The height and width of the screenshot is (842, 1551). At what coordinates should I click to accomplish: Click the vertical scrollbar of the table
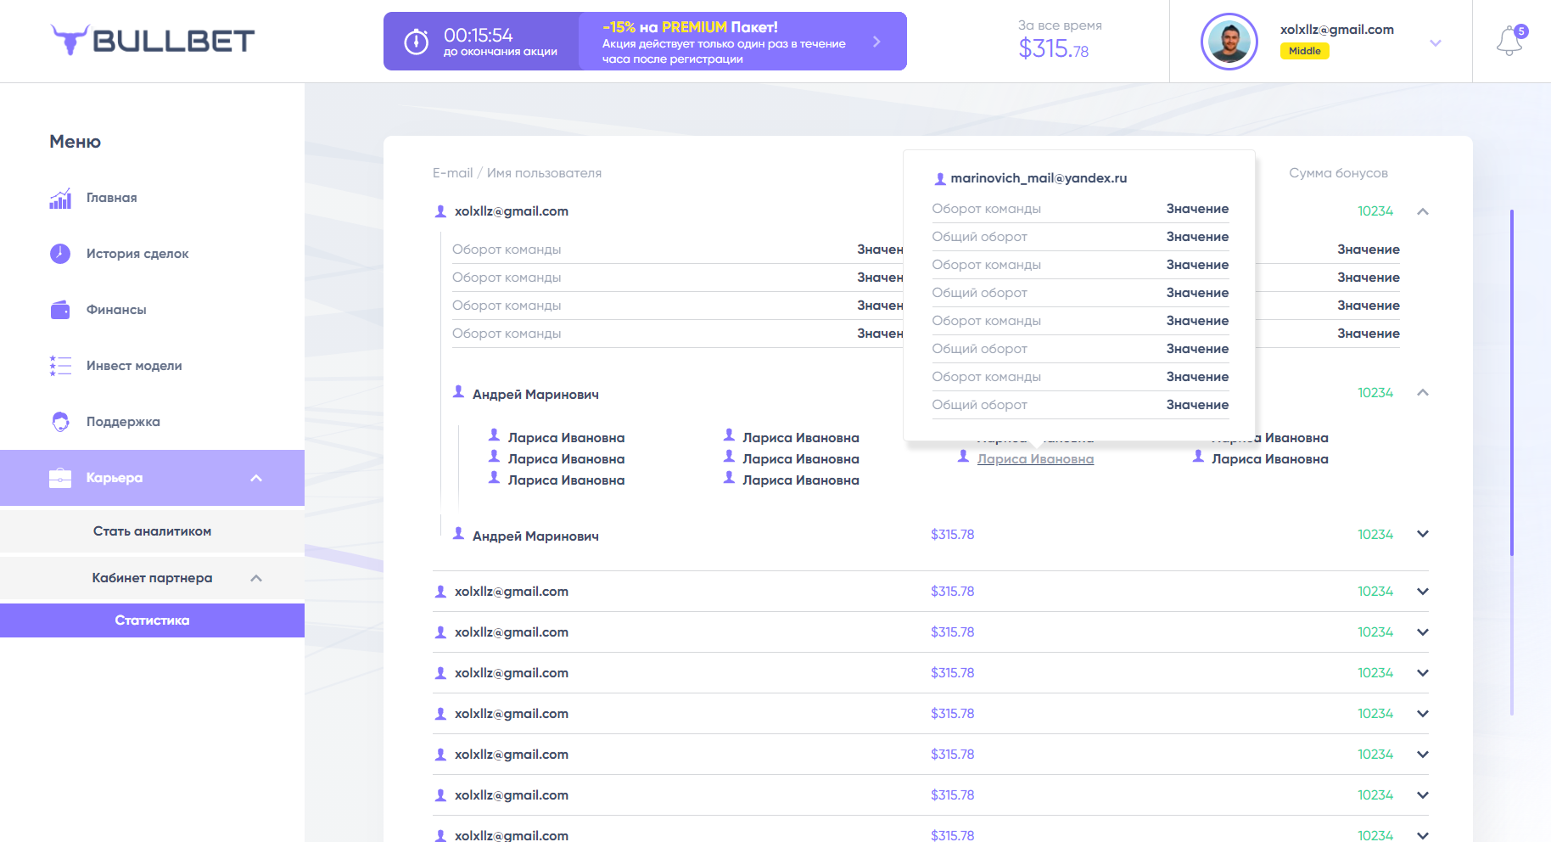(1511, 382)
